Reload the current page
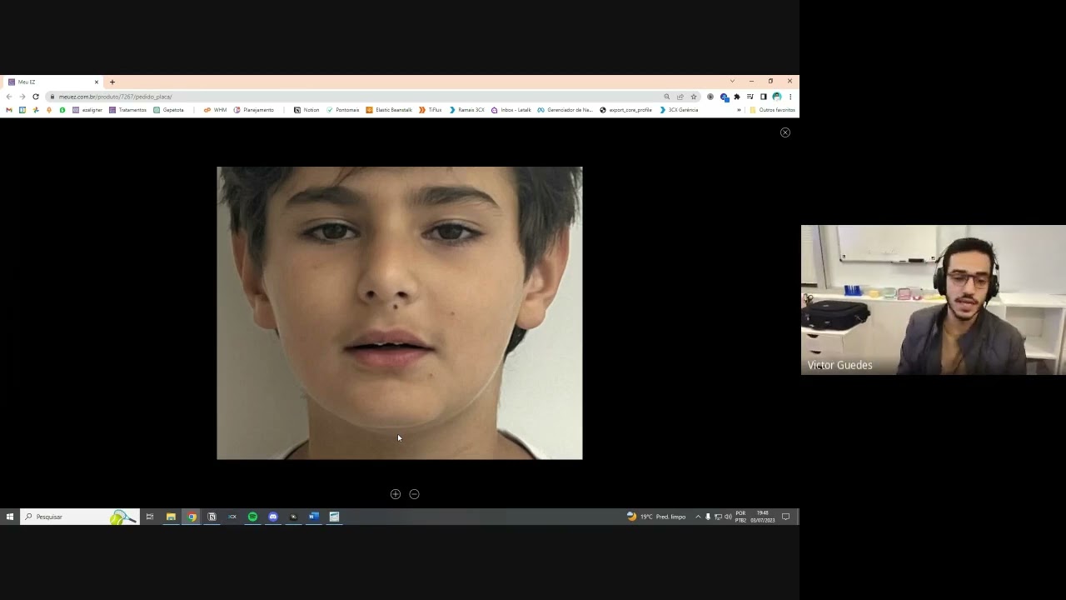This screenshot has width=1066, height=600. [36, 97]
